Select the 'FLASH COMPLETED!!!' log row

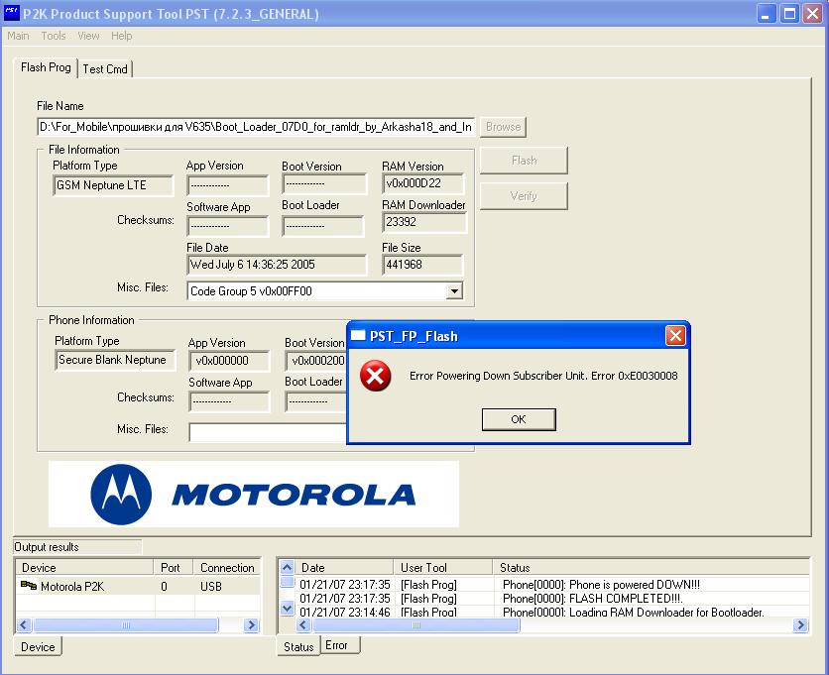(552, 599)
